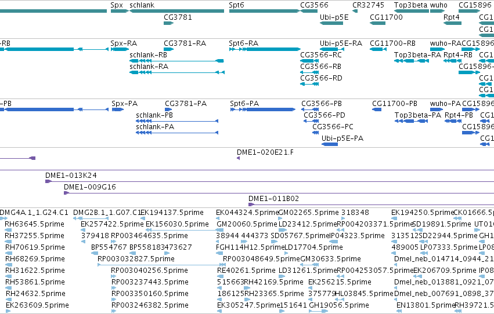
Task: Click the EK194250.5prime EST
Action: point(394,218)
